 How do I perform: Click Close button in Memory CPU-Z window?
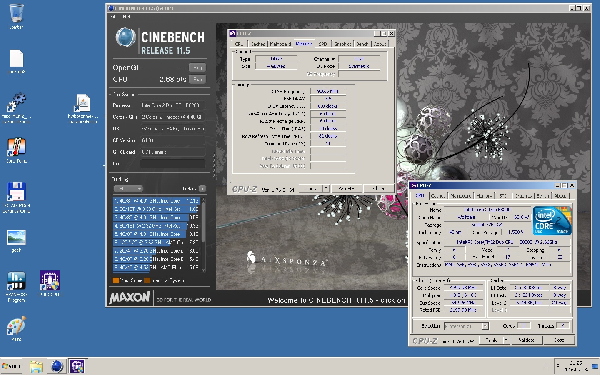coord(378,189)
